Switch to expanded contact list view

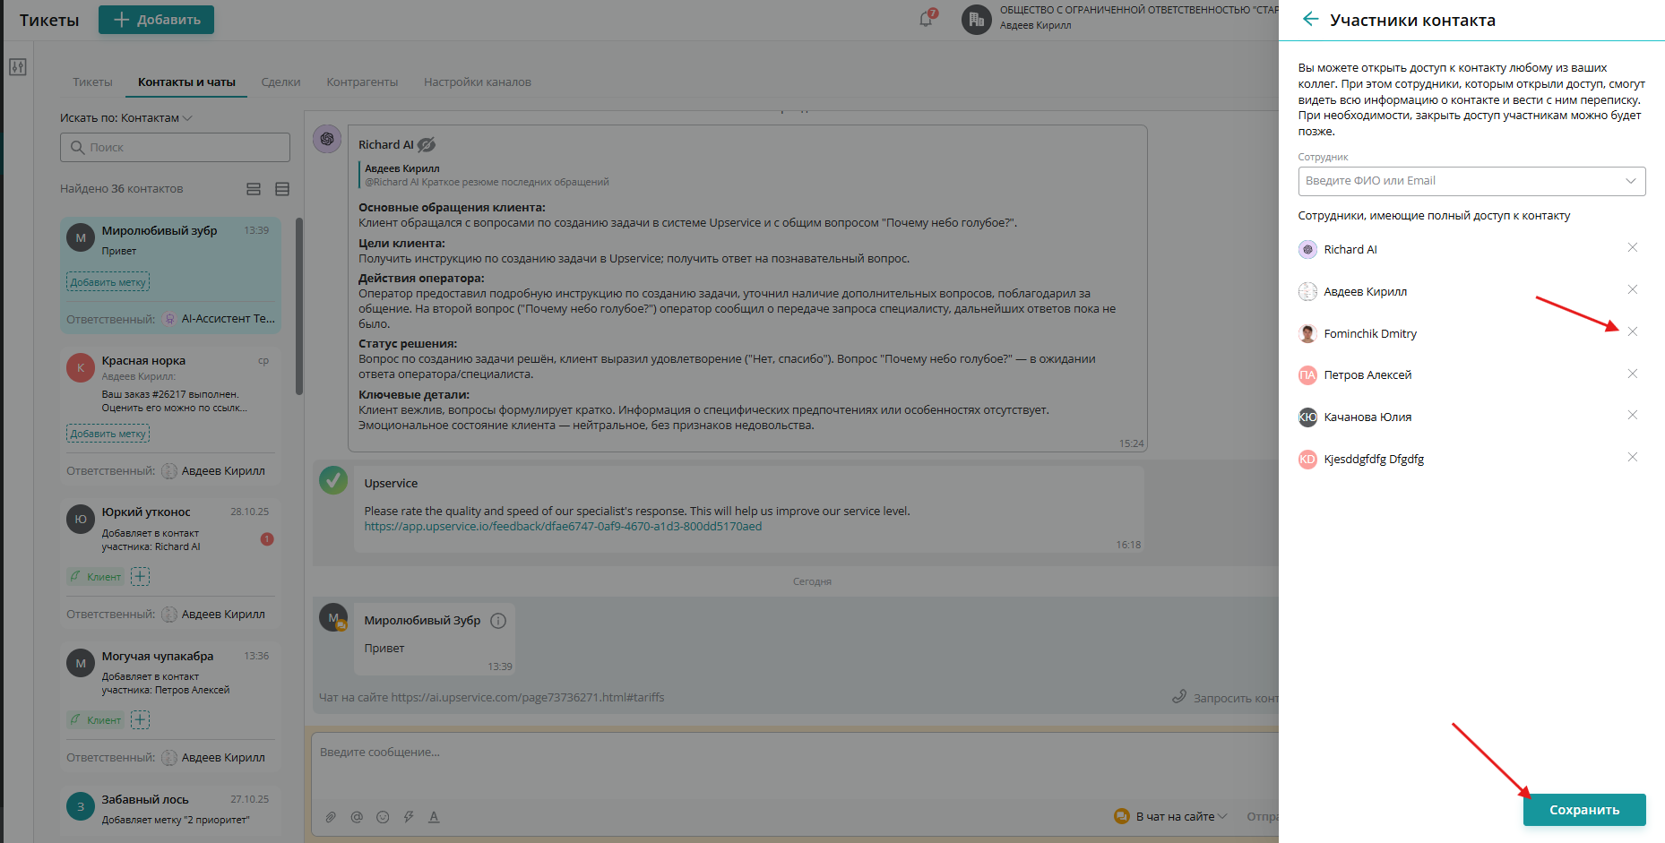[x=254, y=189]
